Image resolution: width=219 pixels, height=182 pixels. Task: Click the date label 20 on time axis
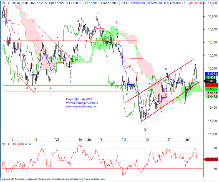(x=147, y=140)
